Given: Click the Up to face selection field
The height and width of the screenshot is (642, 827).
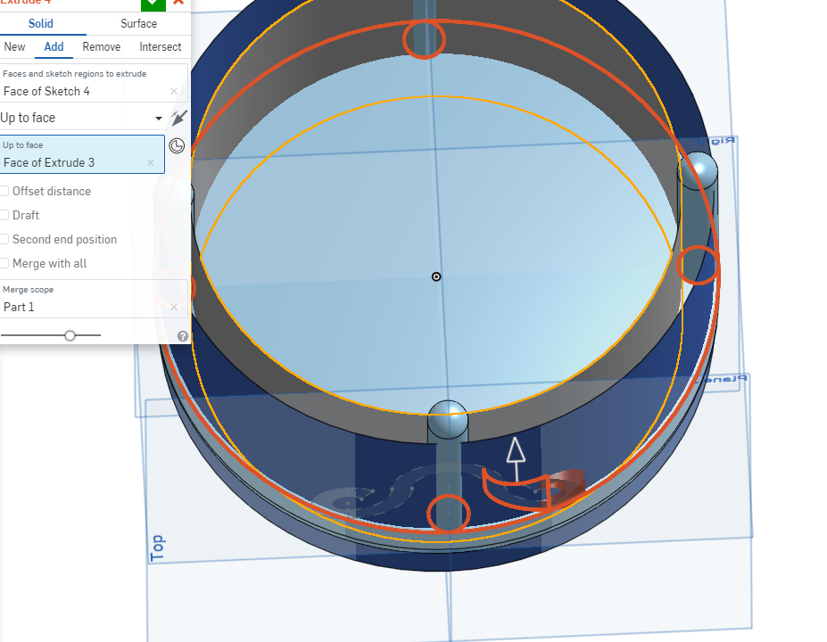Looking at the screenshot, I should 82,154.
